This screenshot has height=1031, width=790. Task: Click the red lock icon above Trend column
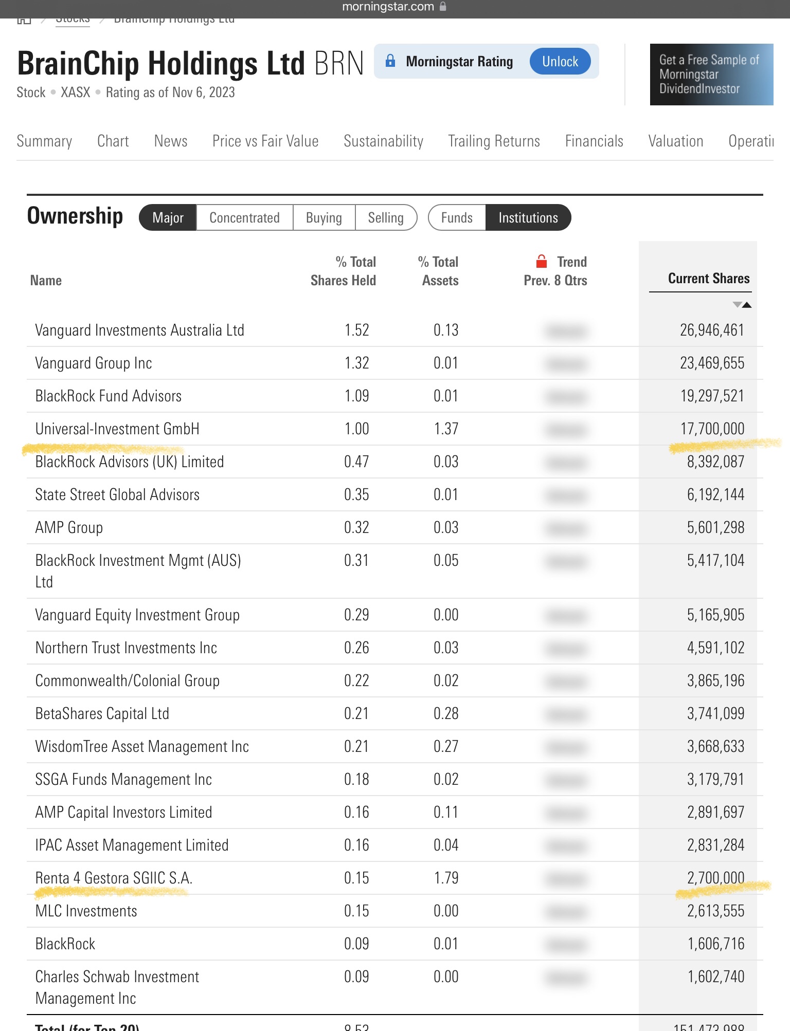point(541,262)
